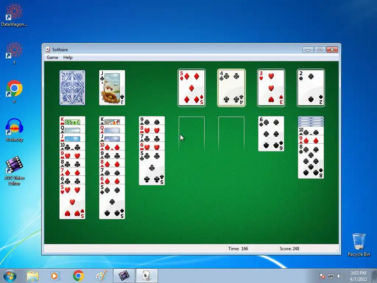
Task: Open the network tray icon
Action: pos(331,276)
